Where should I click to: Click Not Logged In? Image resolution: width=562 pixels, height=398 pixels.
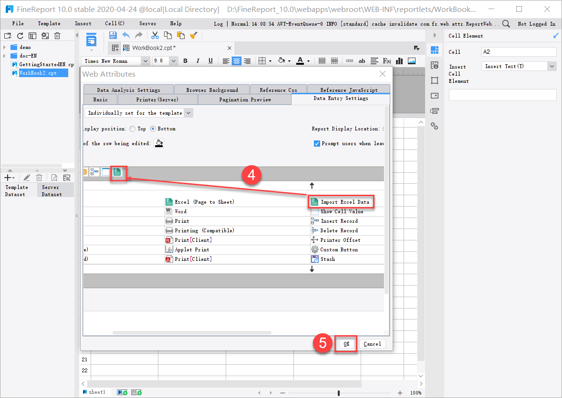(537, 24)
